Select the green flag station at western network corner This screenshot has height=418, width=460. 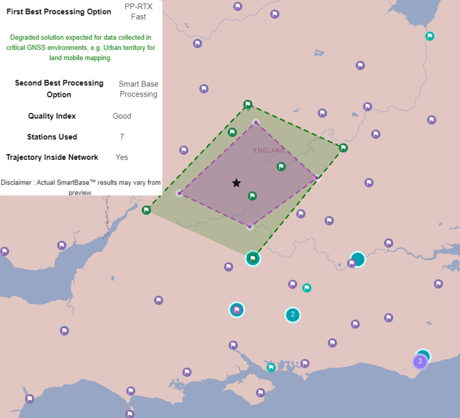click(x=146, y=210)
